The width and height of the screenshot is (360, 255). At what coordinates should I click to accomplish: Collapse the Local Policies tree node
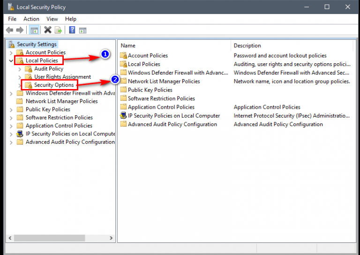click(11, 61)
